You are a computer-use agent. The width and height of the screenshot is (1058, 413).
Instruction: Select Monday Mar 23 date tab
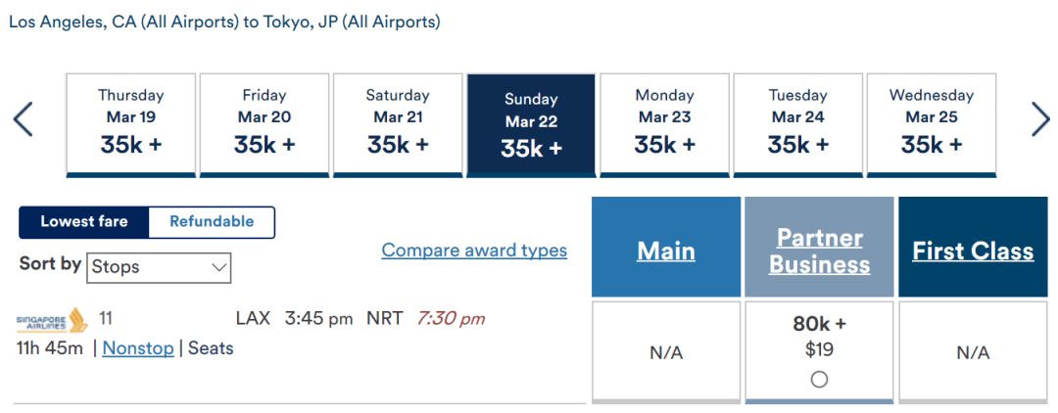664,125
